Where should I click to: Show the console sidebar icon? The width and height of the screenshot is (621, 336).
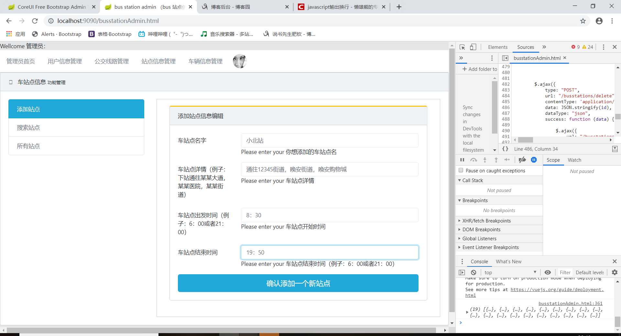[462, 272]
